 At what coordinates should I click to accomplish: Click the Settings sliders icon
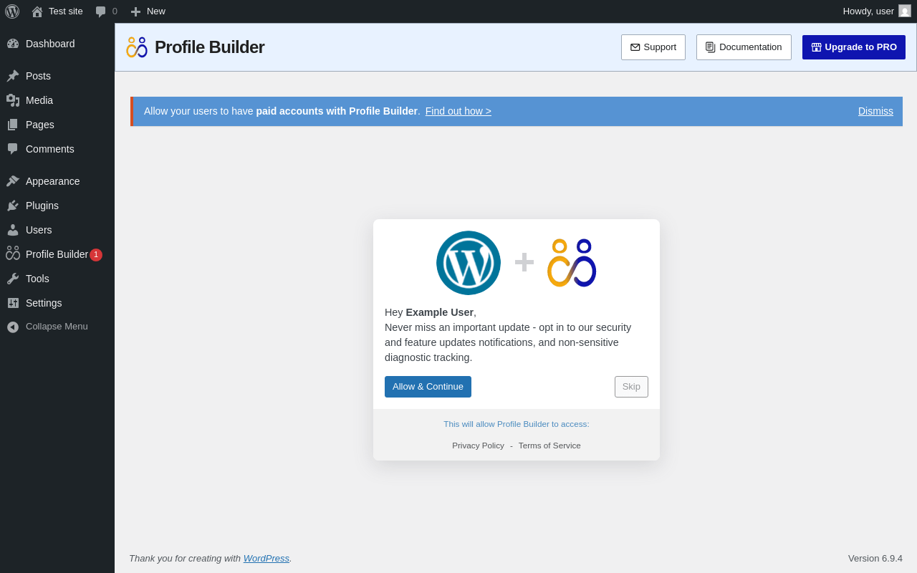[x=13, y=303]
